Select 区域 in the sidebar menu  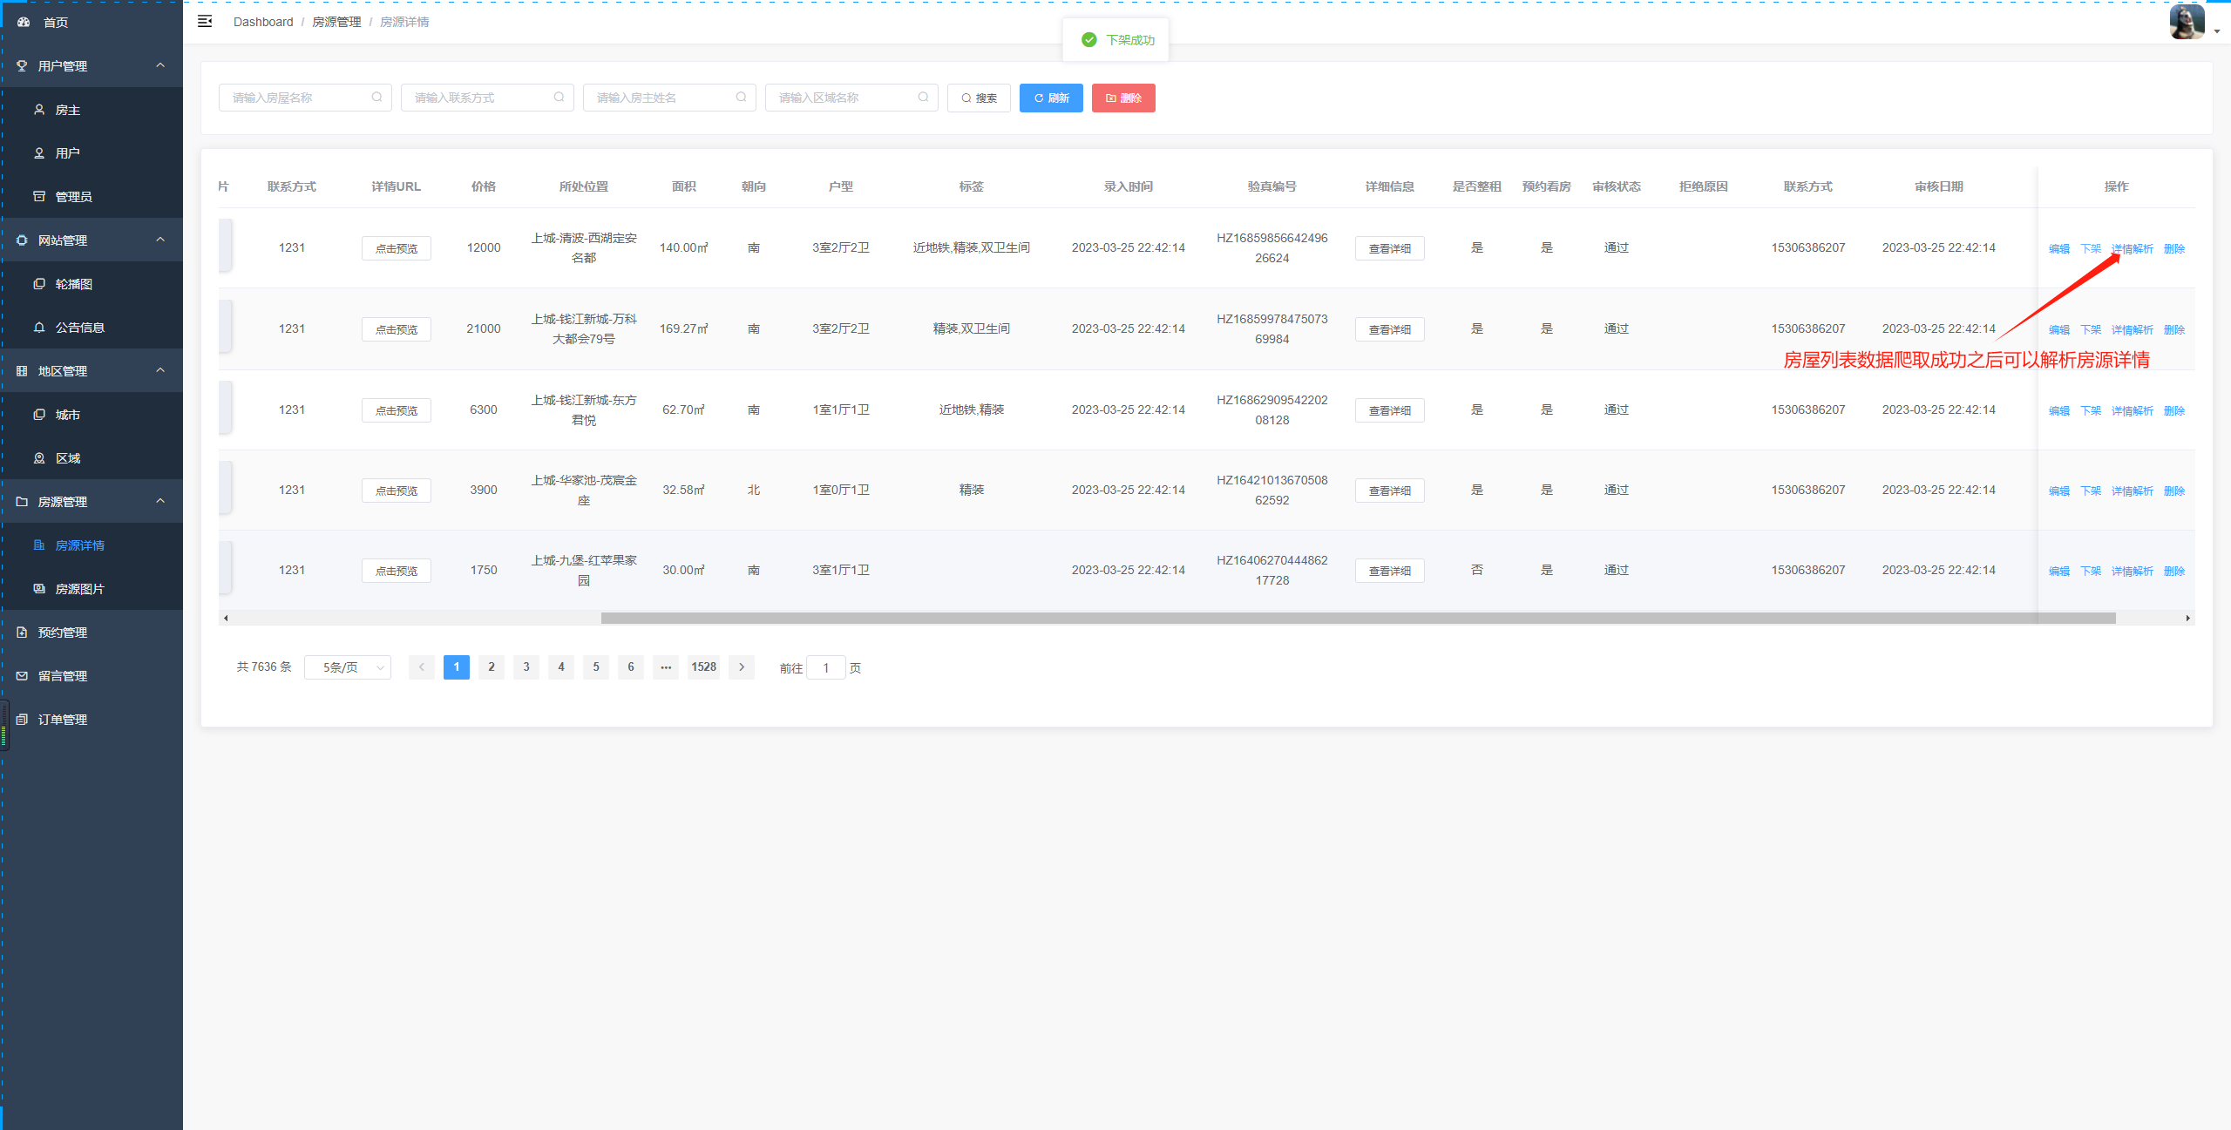[67, 458]
